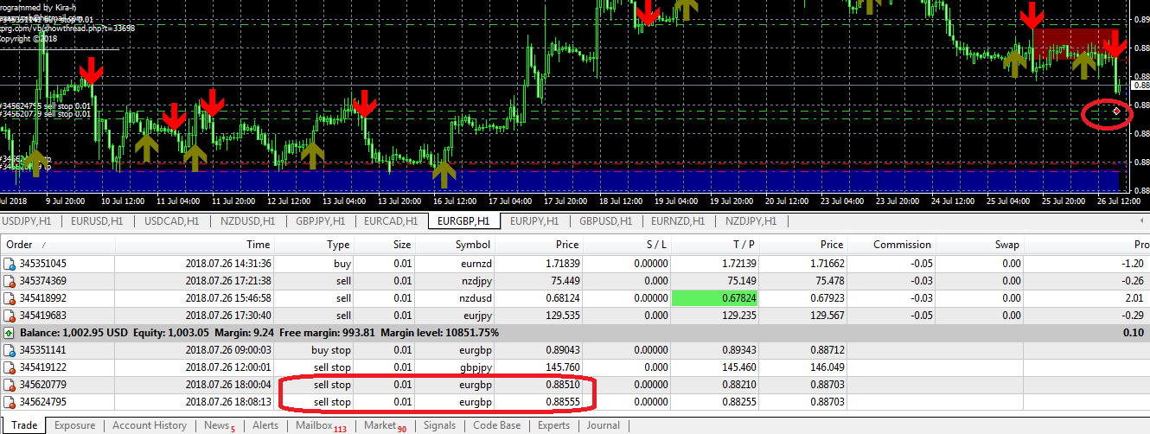
Task: Sort the list by Symbol column header
Action: (x=472, y=245)
